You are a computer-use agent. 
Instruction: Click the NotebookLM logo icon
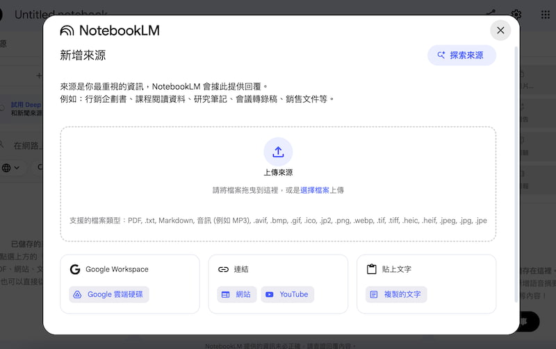pyautogui.click(x=67, y=31)
